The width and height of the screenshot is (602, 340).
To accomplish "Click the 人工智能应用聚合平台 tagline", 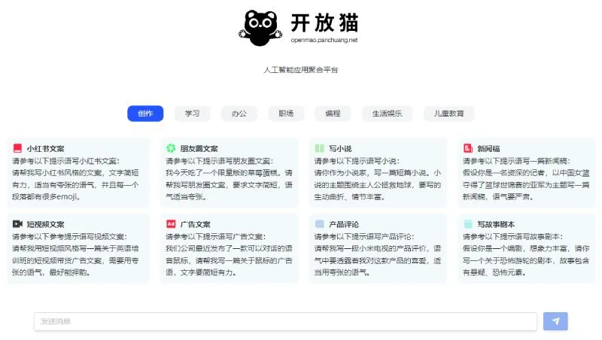I will point(300,70).
